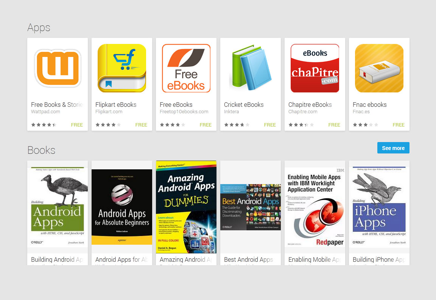Open the Building iPhone Apps book cover
436x300 pixels.
coord(379,207)
